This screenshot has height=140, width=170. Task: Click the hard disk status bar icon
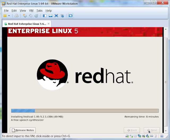[x=127, y=136]
